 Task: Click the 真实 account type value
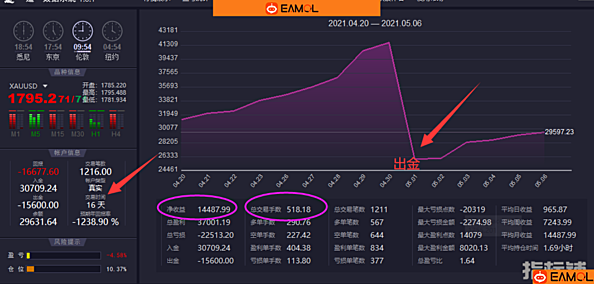(95, 188)
